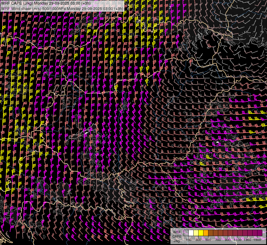Click the J/kg unit text in legend

tap(177, 241)
